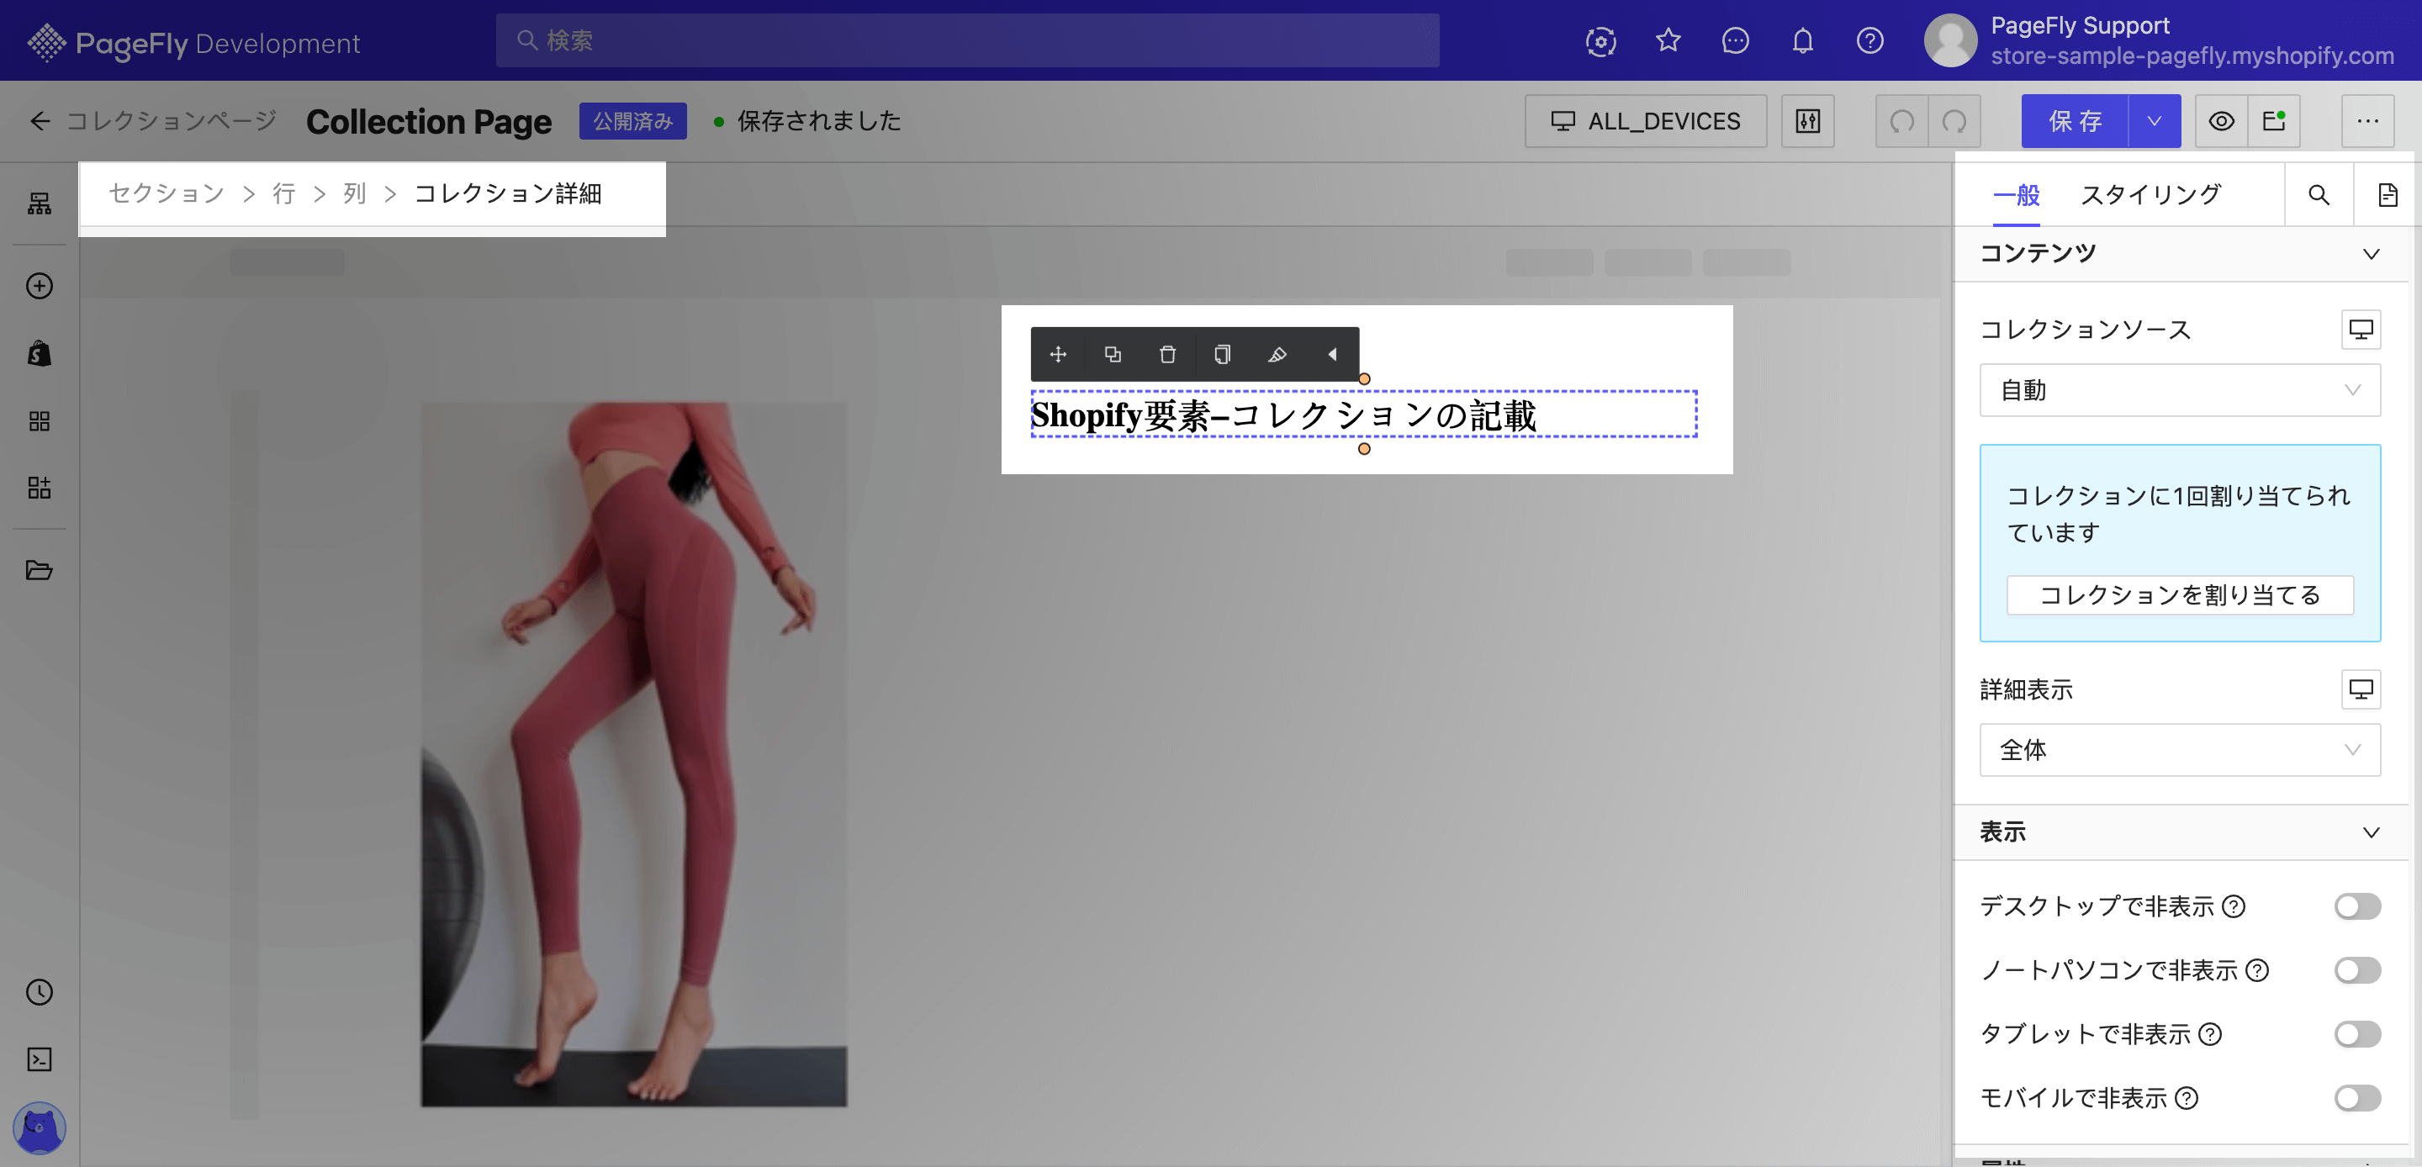Go back to コレクションページ
Screen dimensions: 2422x1167
(152, 121)
